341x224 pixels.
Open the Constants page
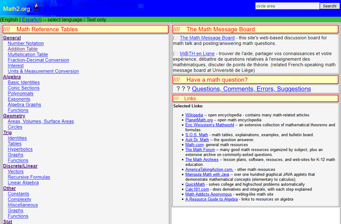(x=18, y=194)
